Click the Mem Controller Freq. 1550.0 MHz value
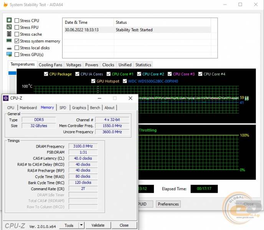This screenshot has width=264, height=230. (112, 126)
